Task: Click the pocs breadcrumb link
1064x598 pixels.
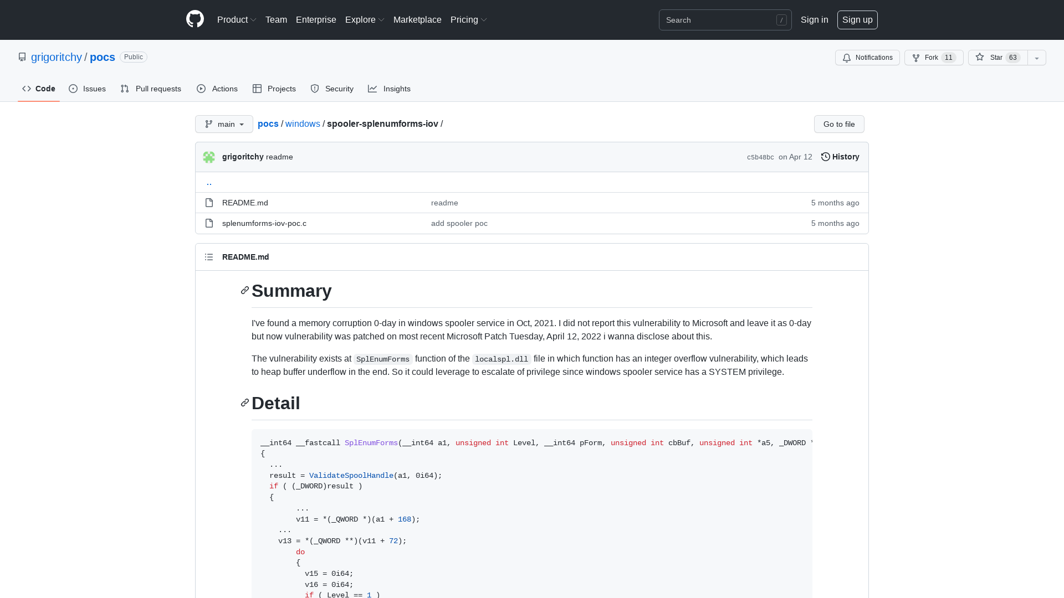Action: 268,123
